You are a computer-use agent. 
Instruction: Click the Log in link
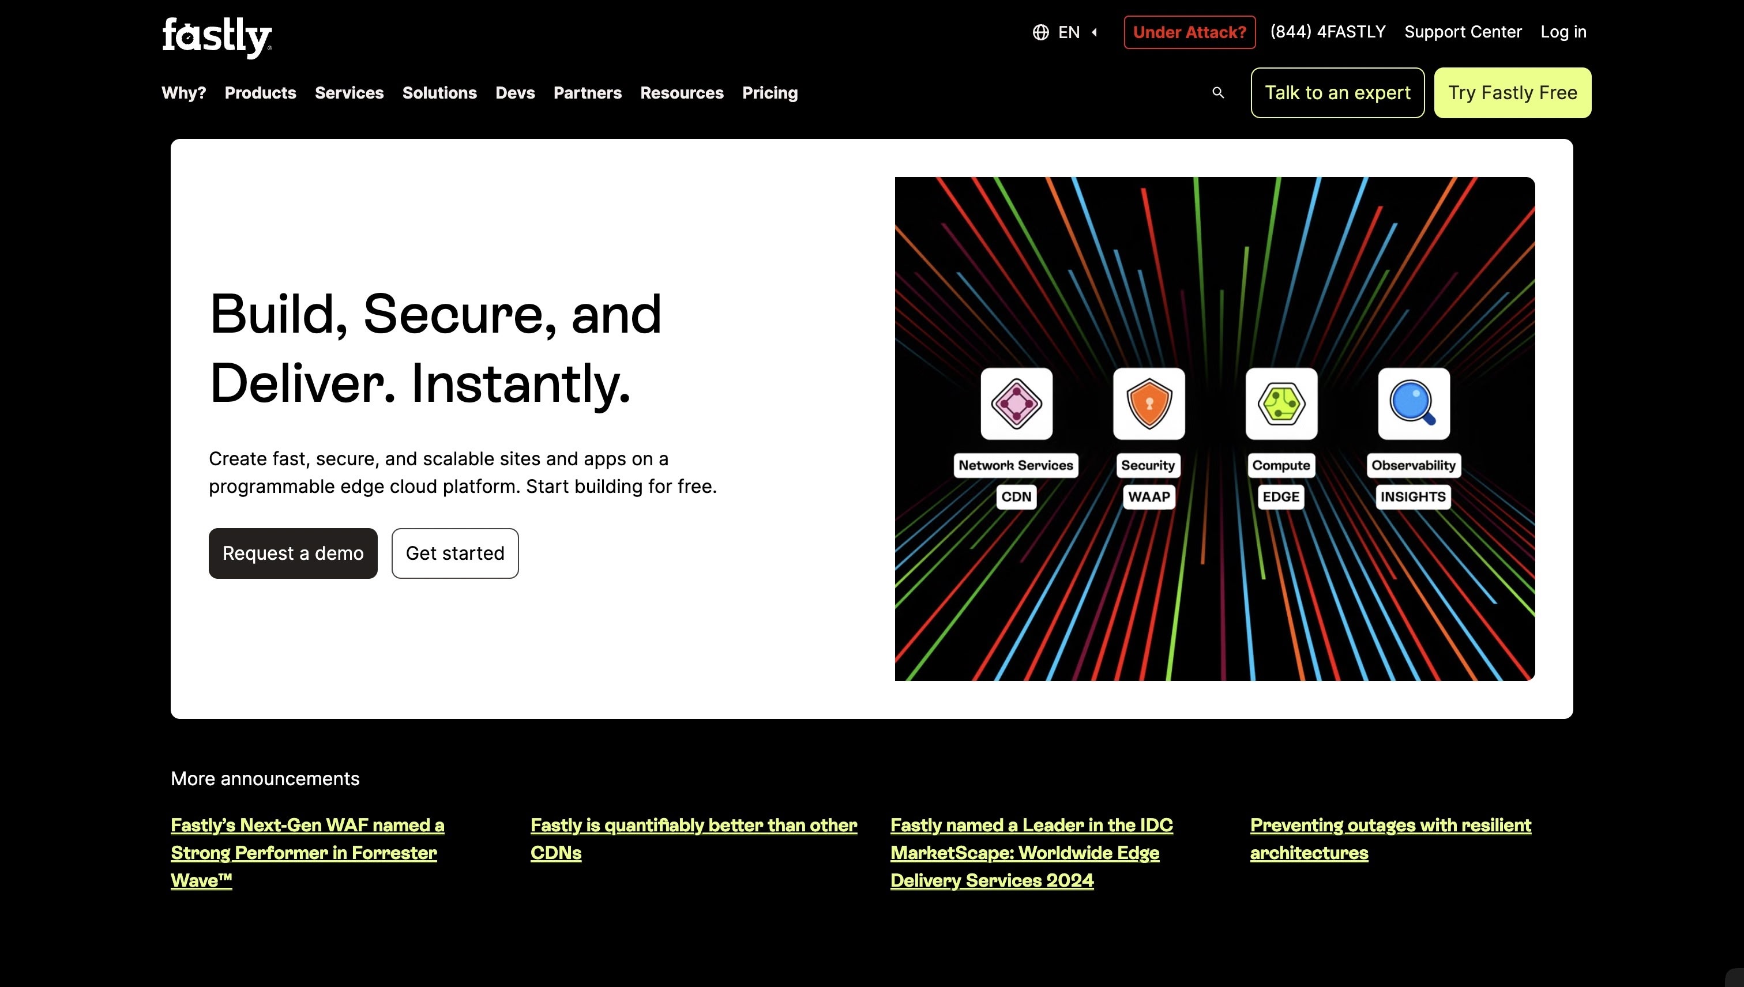(x=1563, y=32)
